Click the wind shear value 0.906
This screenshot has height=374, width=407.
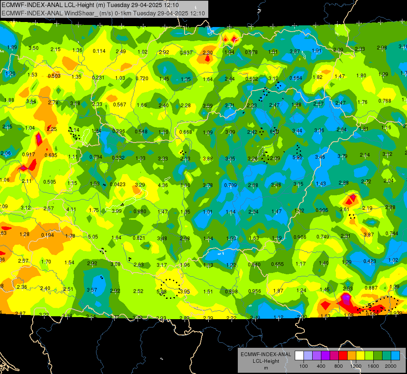(300, 237)
